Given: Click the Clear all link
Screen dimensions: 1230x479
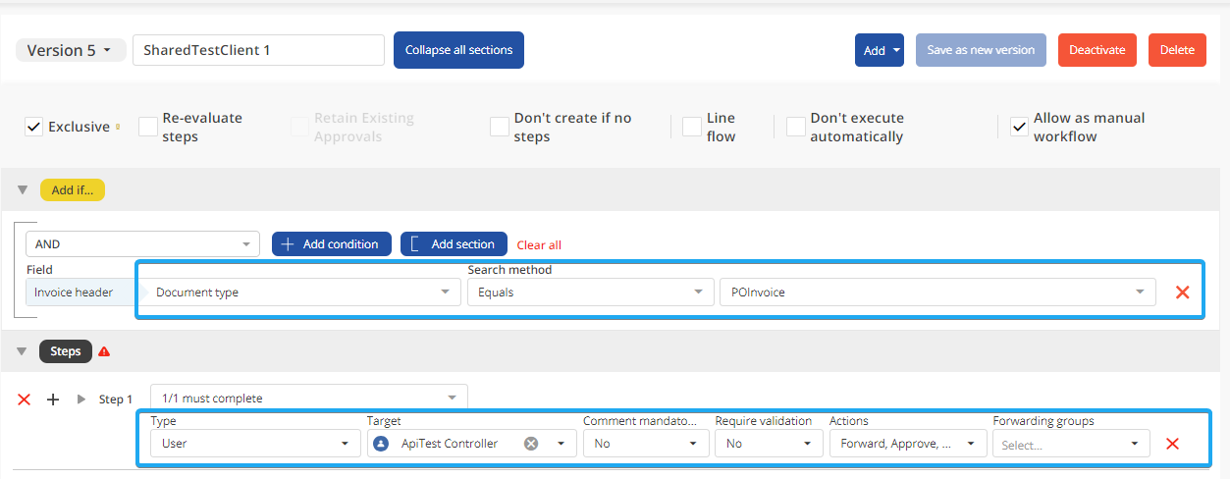Looking at the screenshot, I should pyautogui.click(x=539, y=245).
